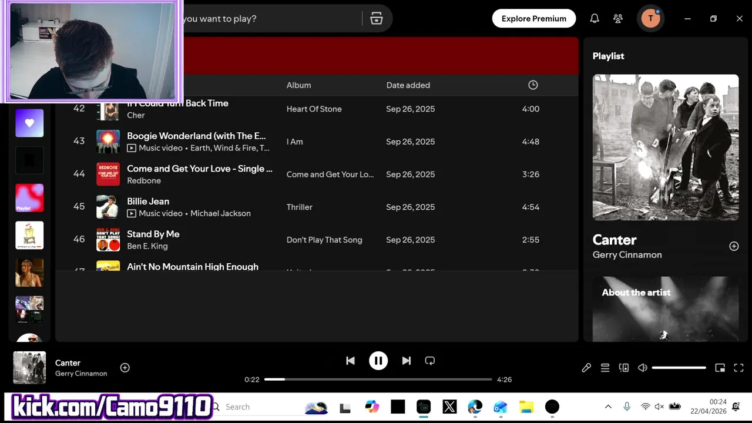
Task: Open the lyrics microphone icon
Action: tap(586, 368)
